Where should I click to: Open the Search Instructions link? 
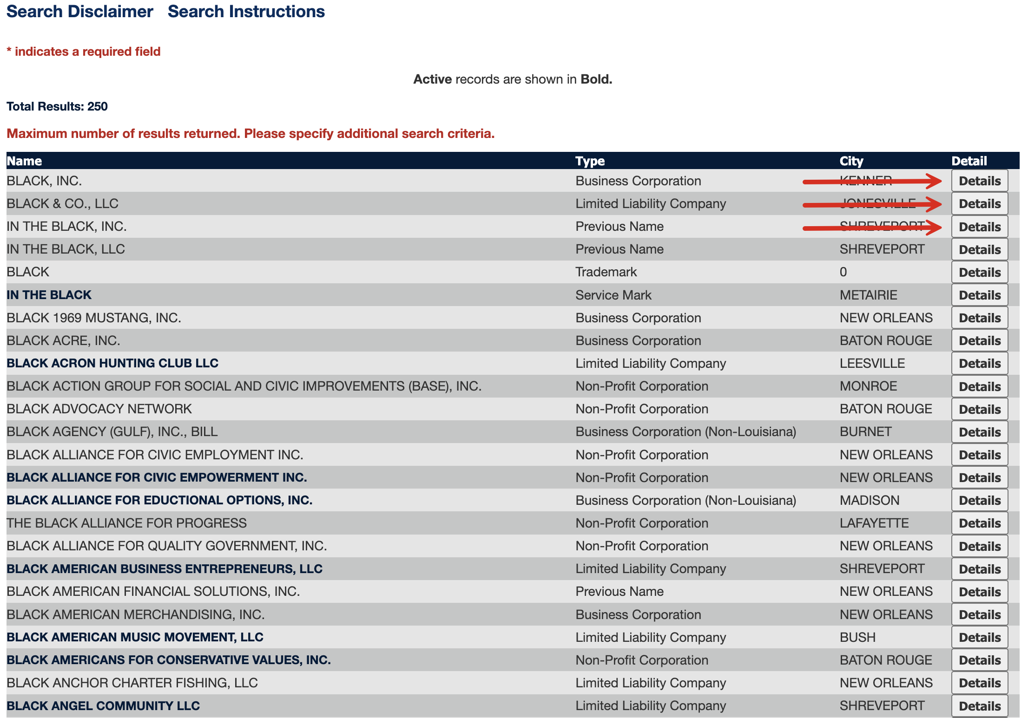pyautogui.click(x=246, y=12)
